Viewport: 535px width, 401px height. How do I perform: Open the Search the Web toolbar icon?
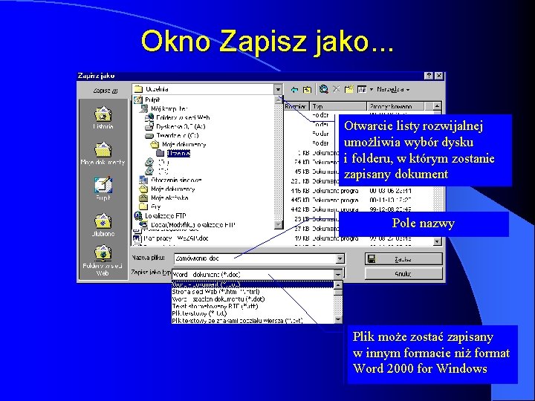323,89
